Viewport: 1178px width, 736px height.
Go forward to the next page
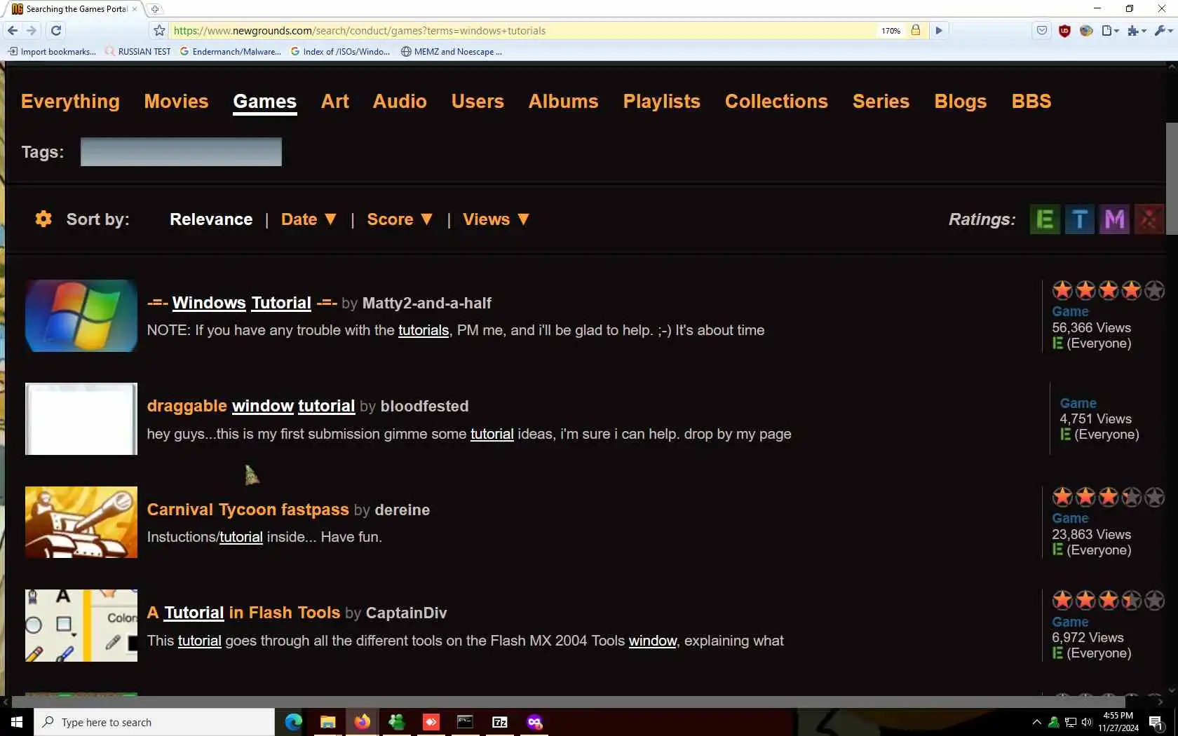pos(32,30)
